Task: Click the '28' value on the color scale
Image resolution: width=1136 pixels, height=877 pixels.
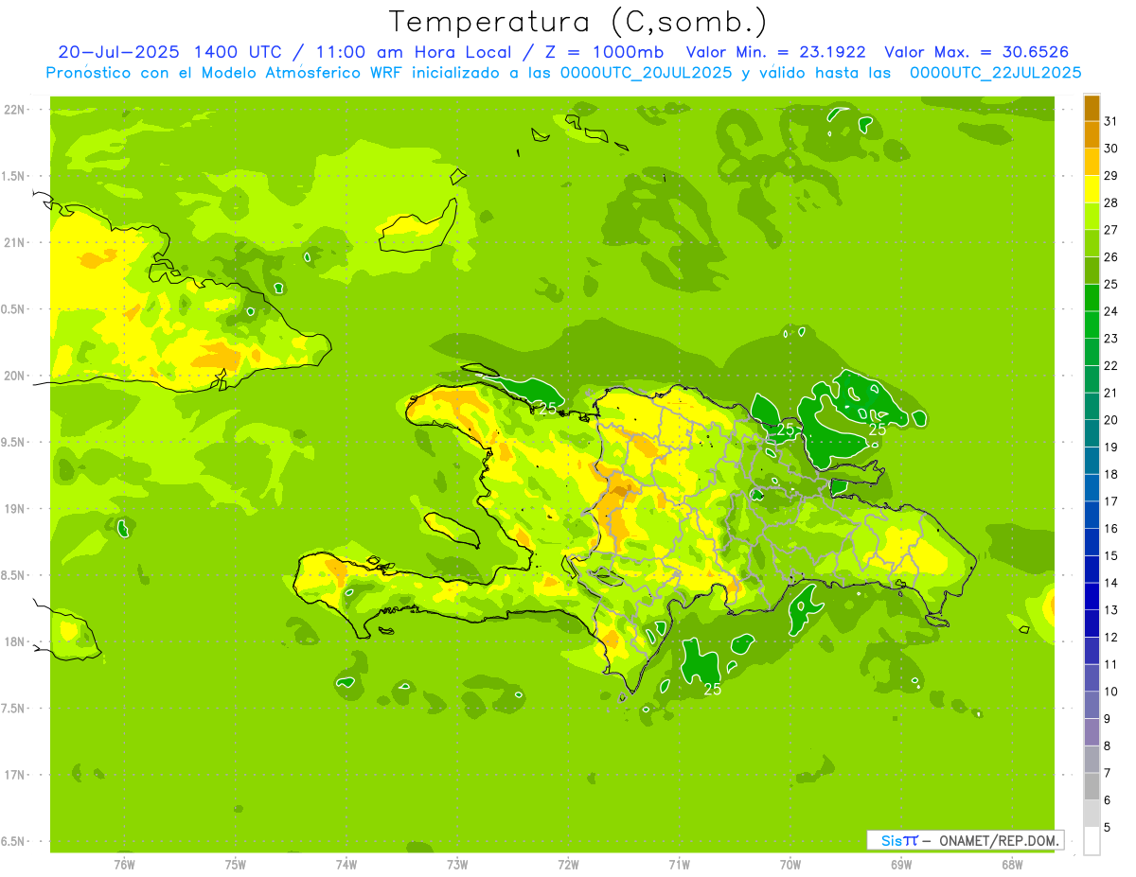Action: coord(1111,202)
